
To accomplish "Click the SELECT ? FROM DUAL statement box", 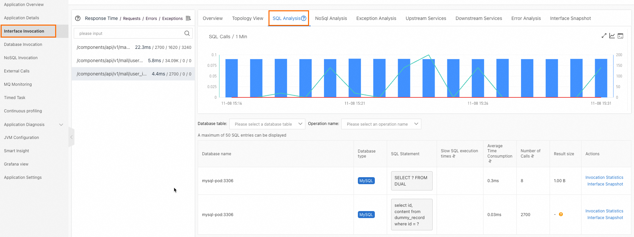I will tap(412, 181).
